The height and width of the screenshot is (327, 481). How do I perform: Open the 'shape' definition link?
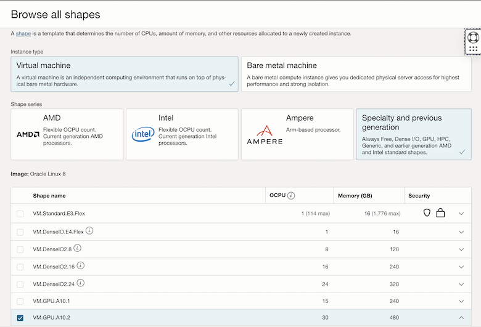pos(23,33)
